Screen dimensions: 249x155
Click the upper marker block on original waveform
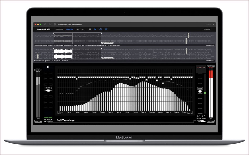188,35
